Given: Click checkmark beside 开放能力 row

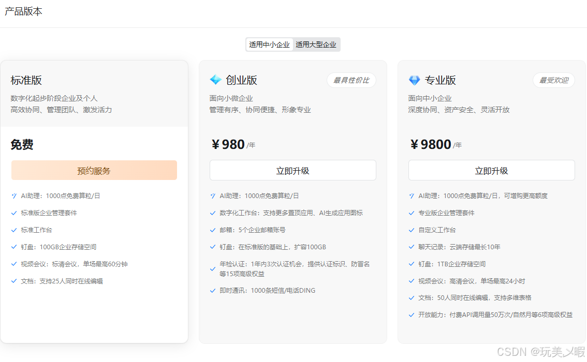Looking at the screenshot, I should click(x=412, y=315).
